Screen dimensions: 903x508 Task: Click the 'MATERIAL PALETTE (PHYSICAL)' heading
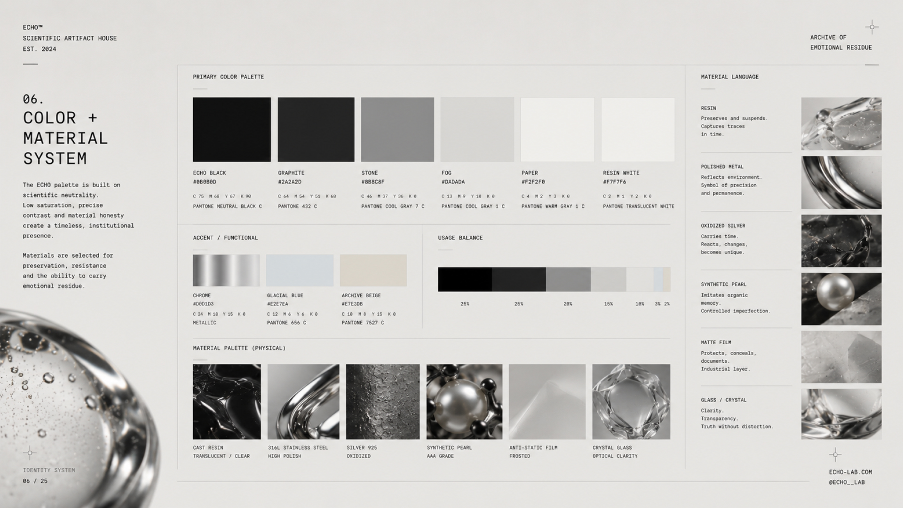[239, 348]
